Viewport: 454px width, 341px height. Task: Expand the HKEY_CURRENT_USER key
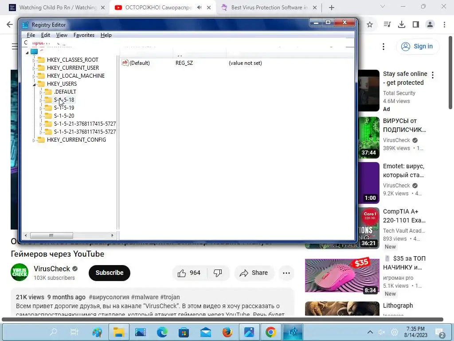(x=34, y=68)
